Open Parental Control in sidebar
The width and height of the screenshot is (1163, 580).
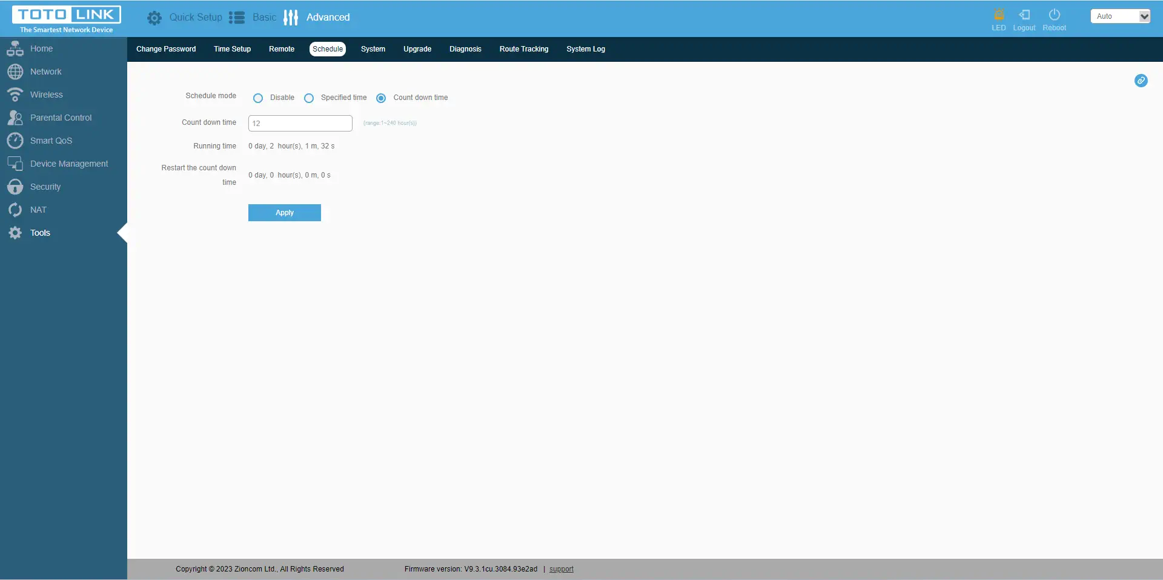click(61, 118)
